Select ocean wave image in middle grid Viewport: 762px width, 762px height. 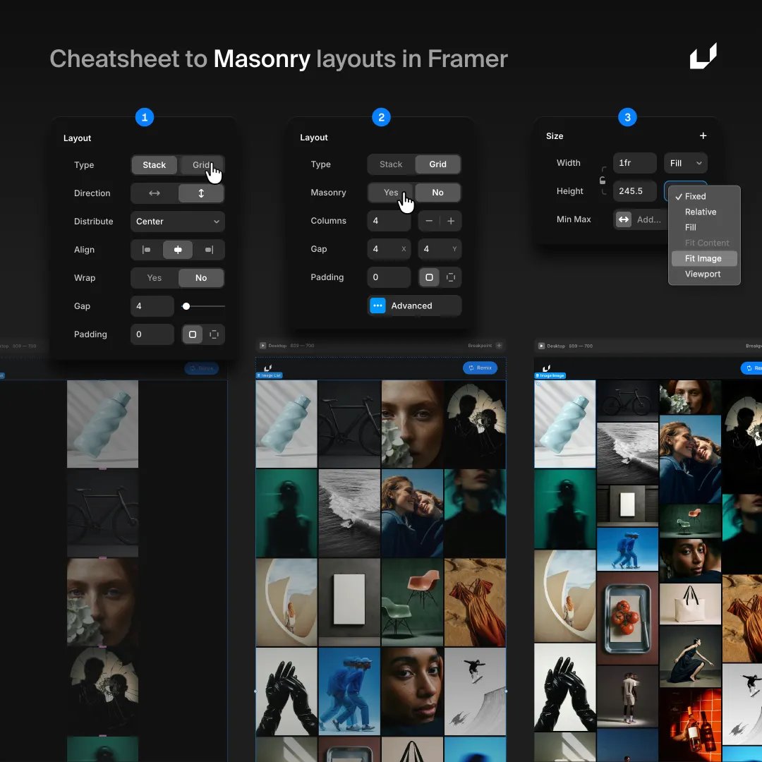click(x=349, y=513)
